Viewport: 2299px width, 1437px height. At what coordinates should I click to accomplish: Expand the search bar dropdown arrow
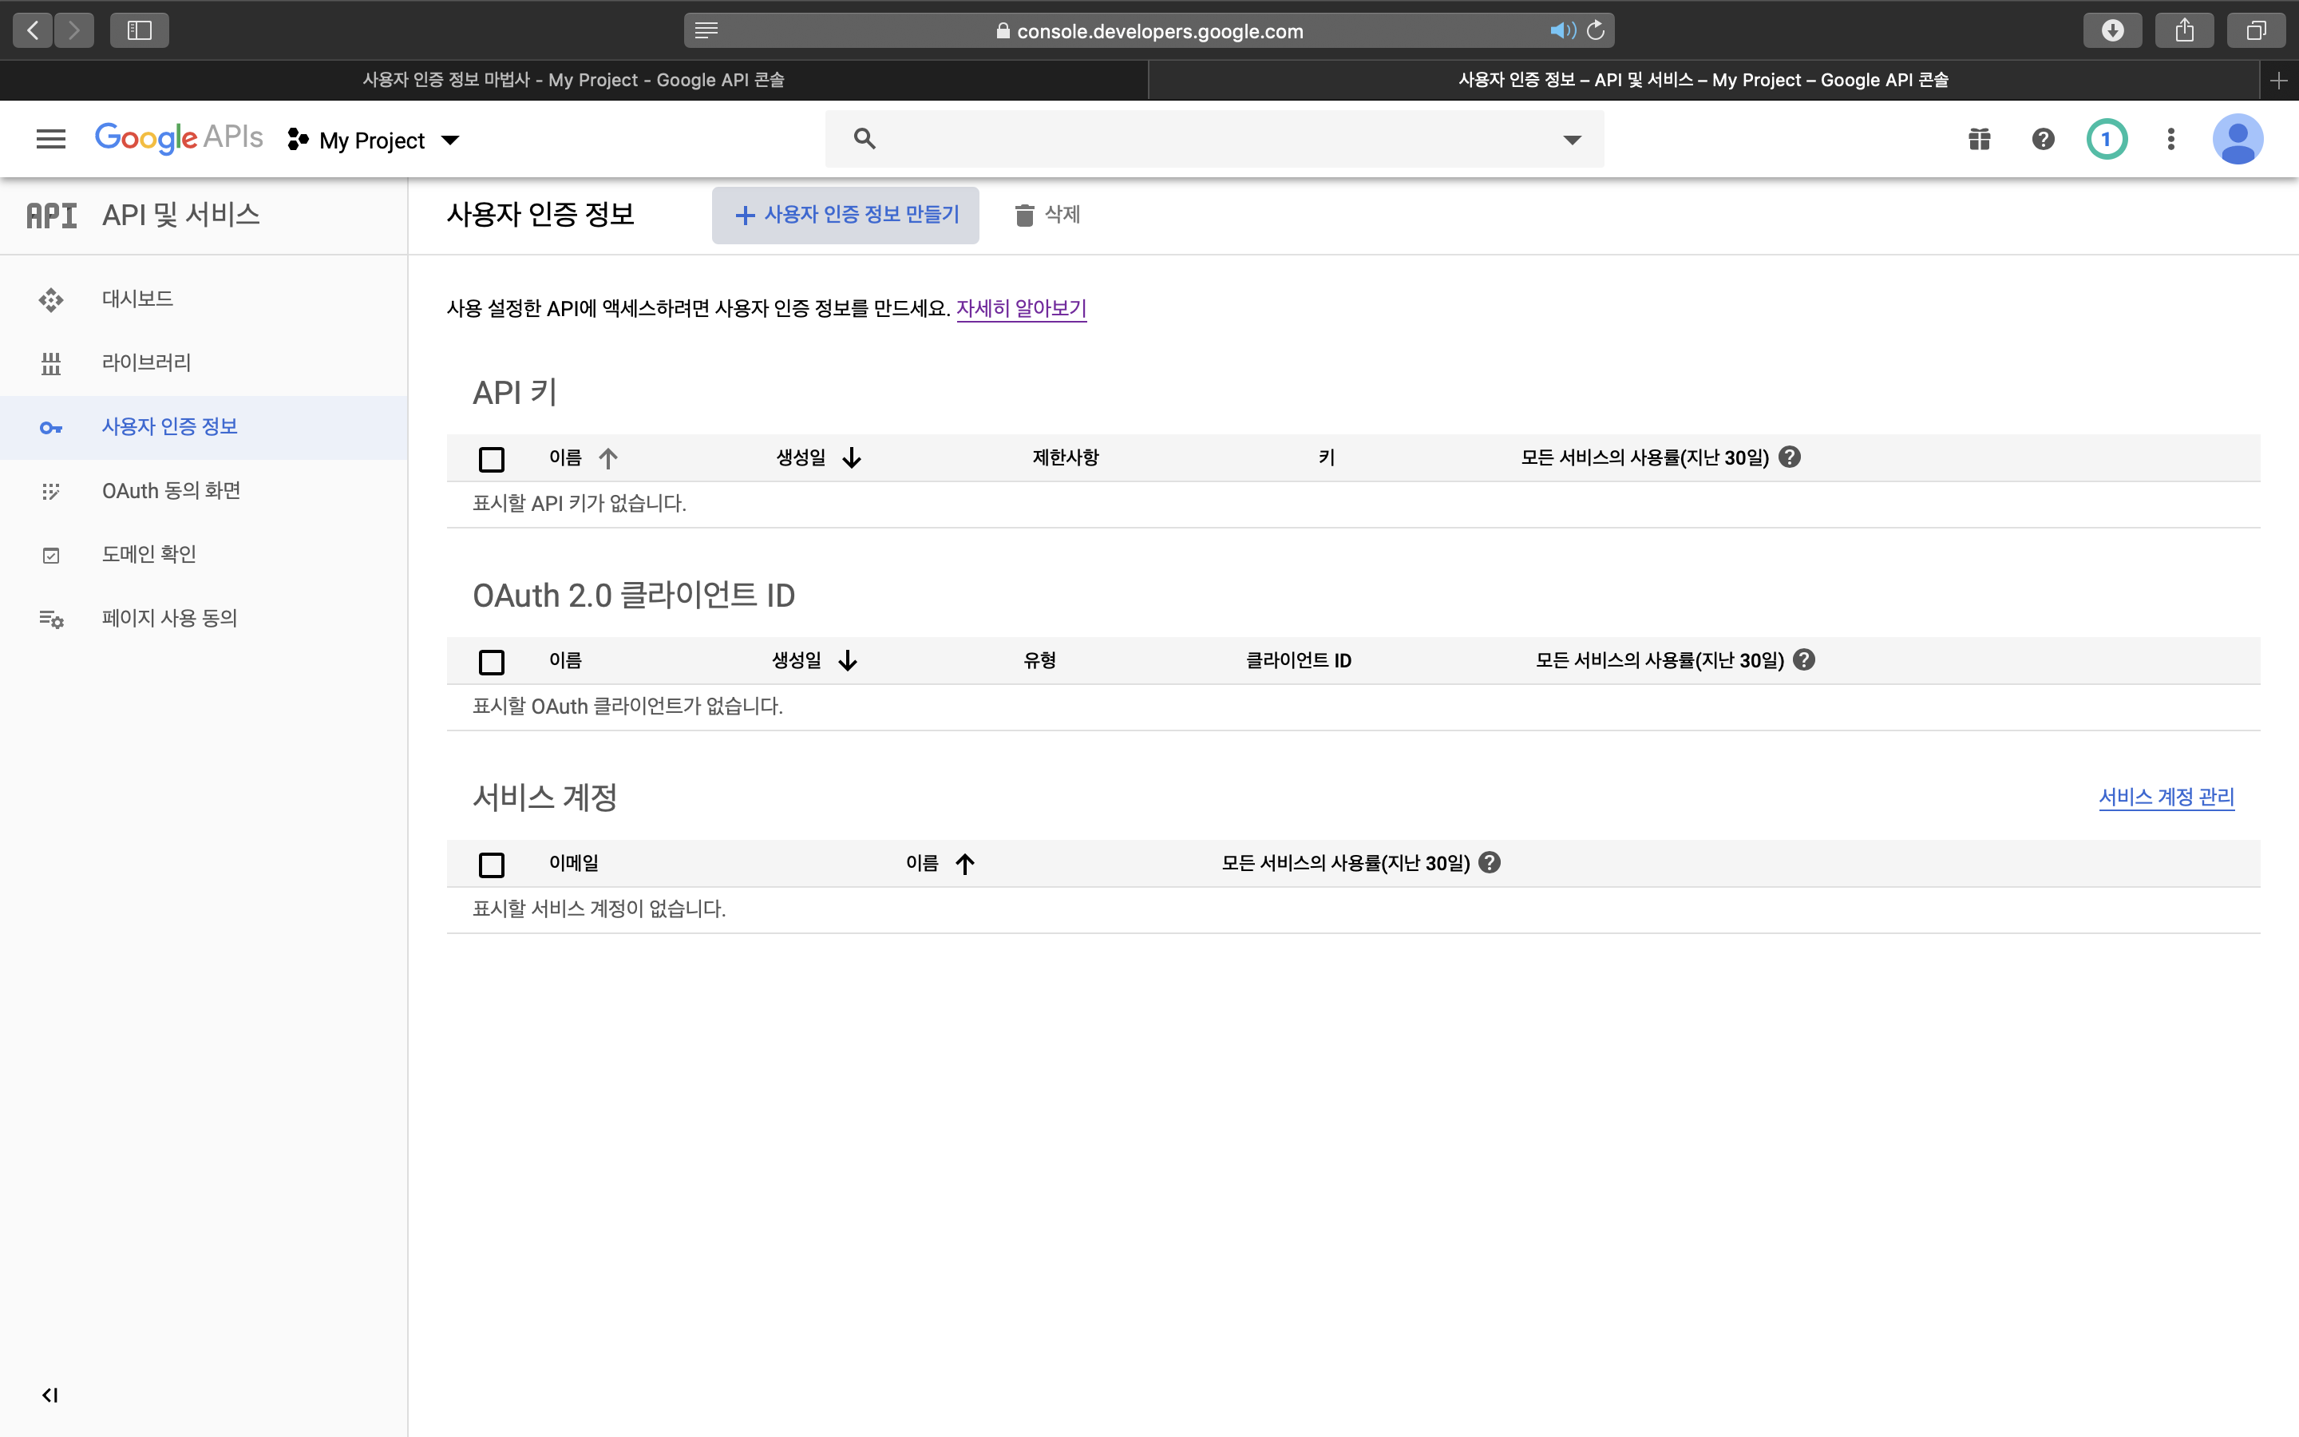click(x=1573, y=140)
